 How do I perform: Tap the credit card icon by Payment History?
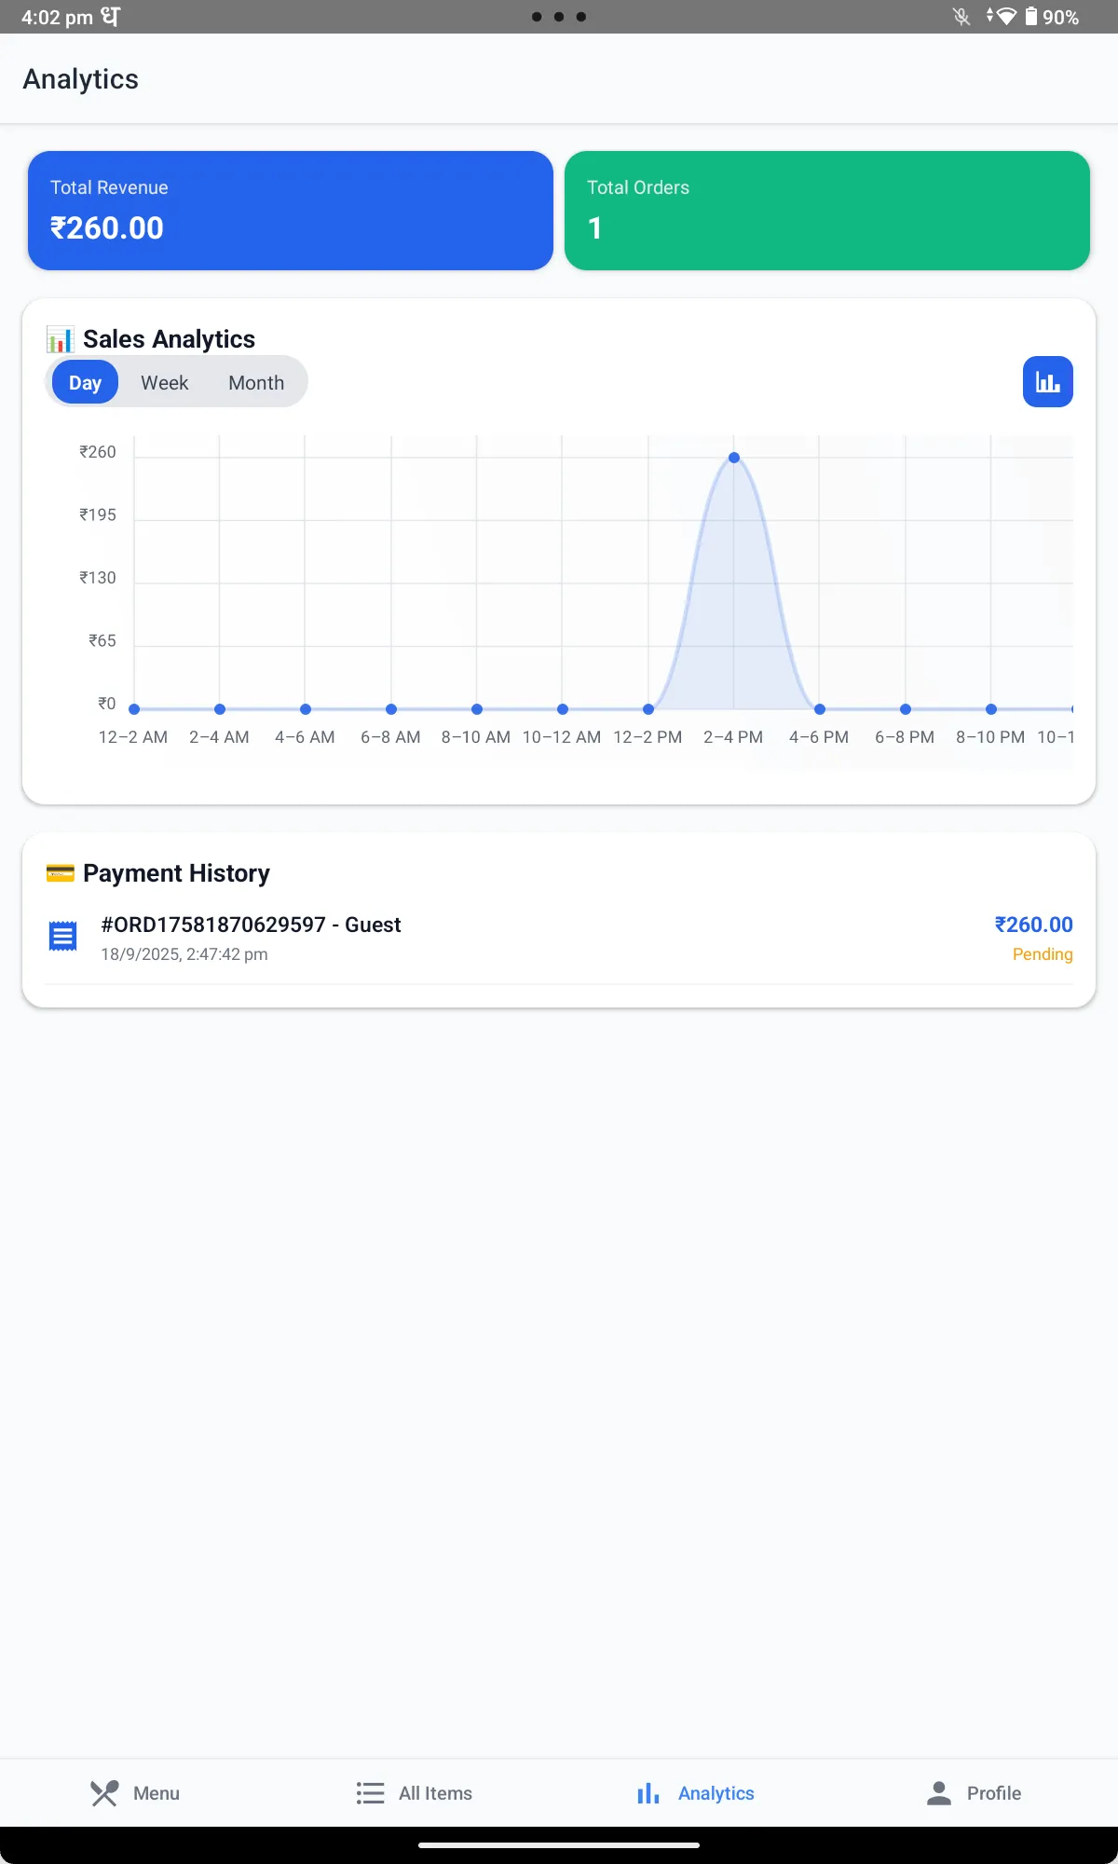click(61, 873)
